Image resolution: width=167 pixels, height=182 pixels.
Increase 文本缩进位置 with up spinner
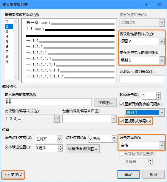point(60,146)
